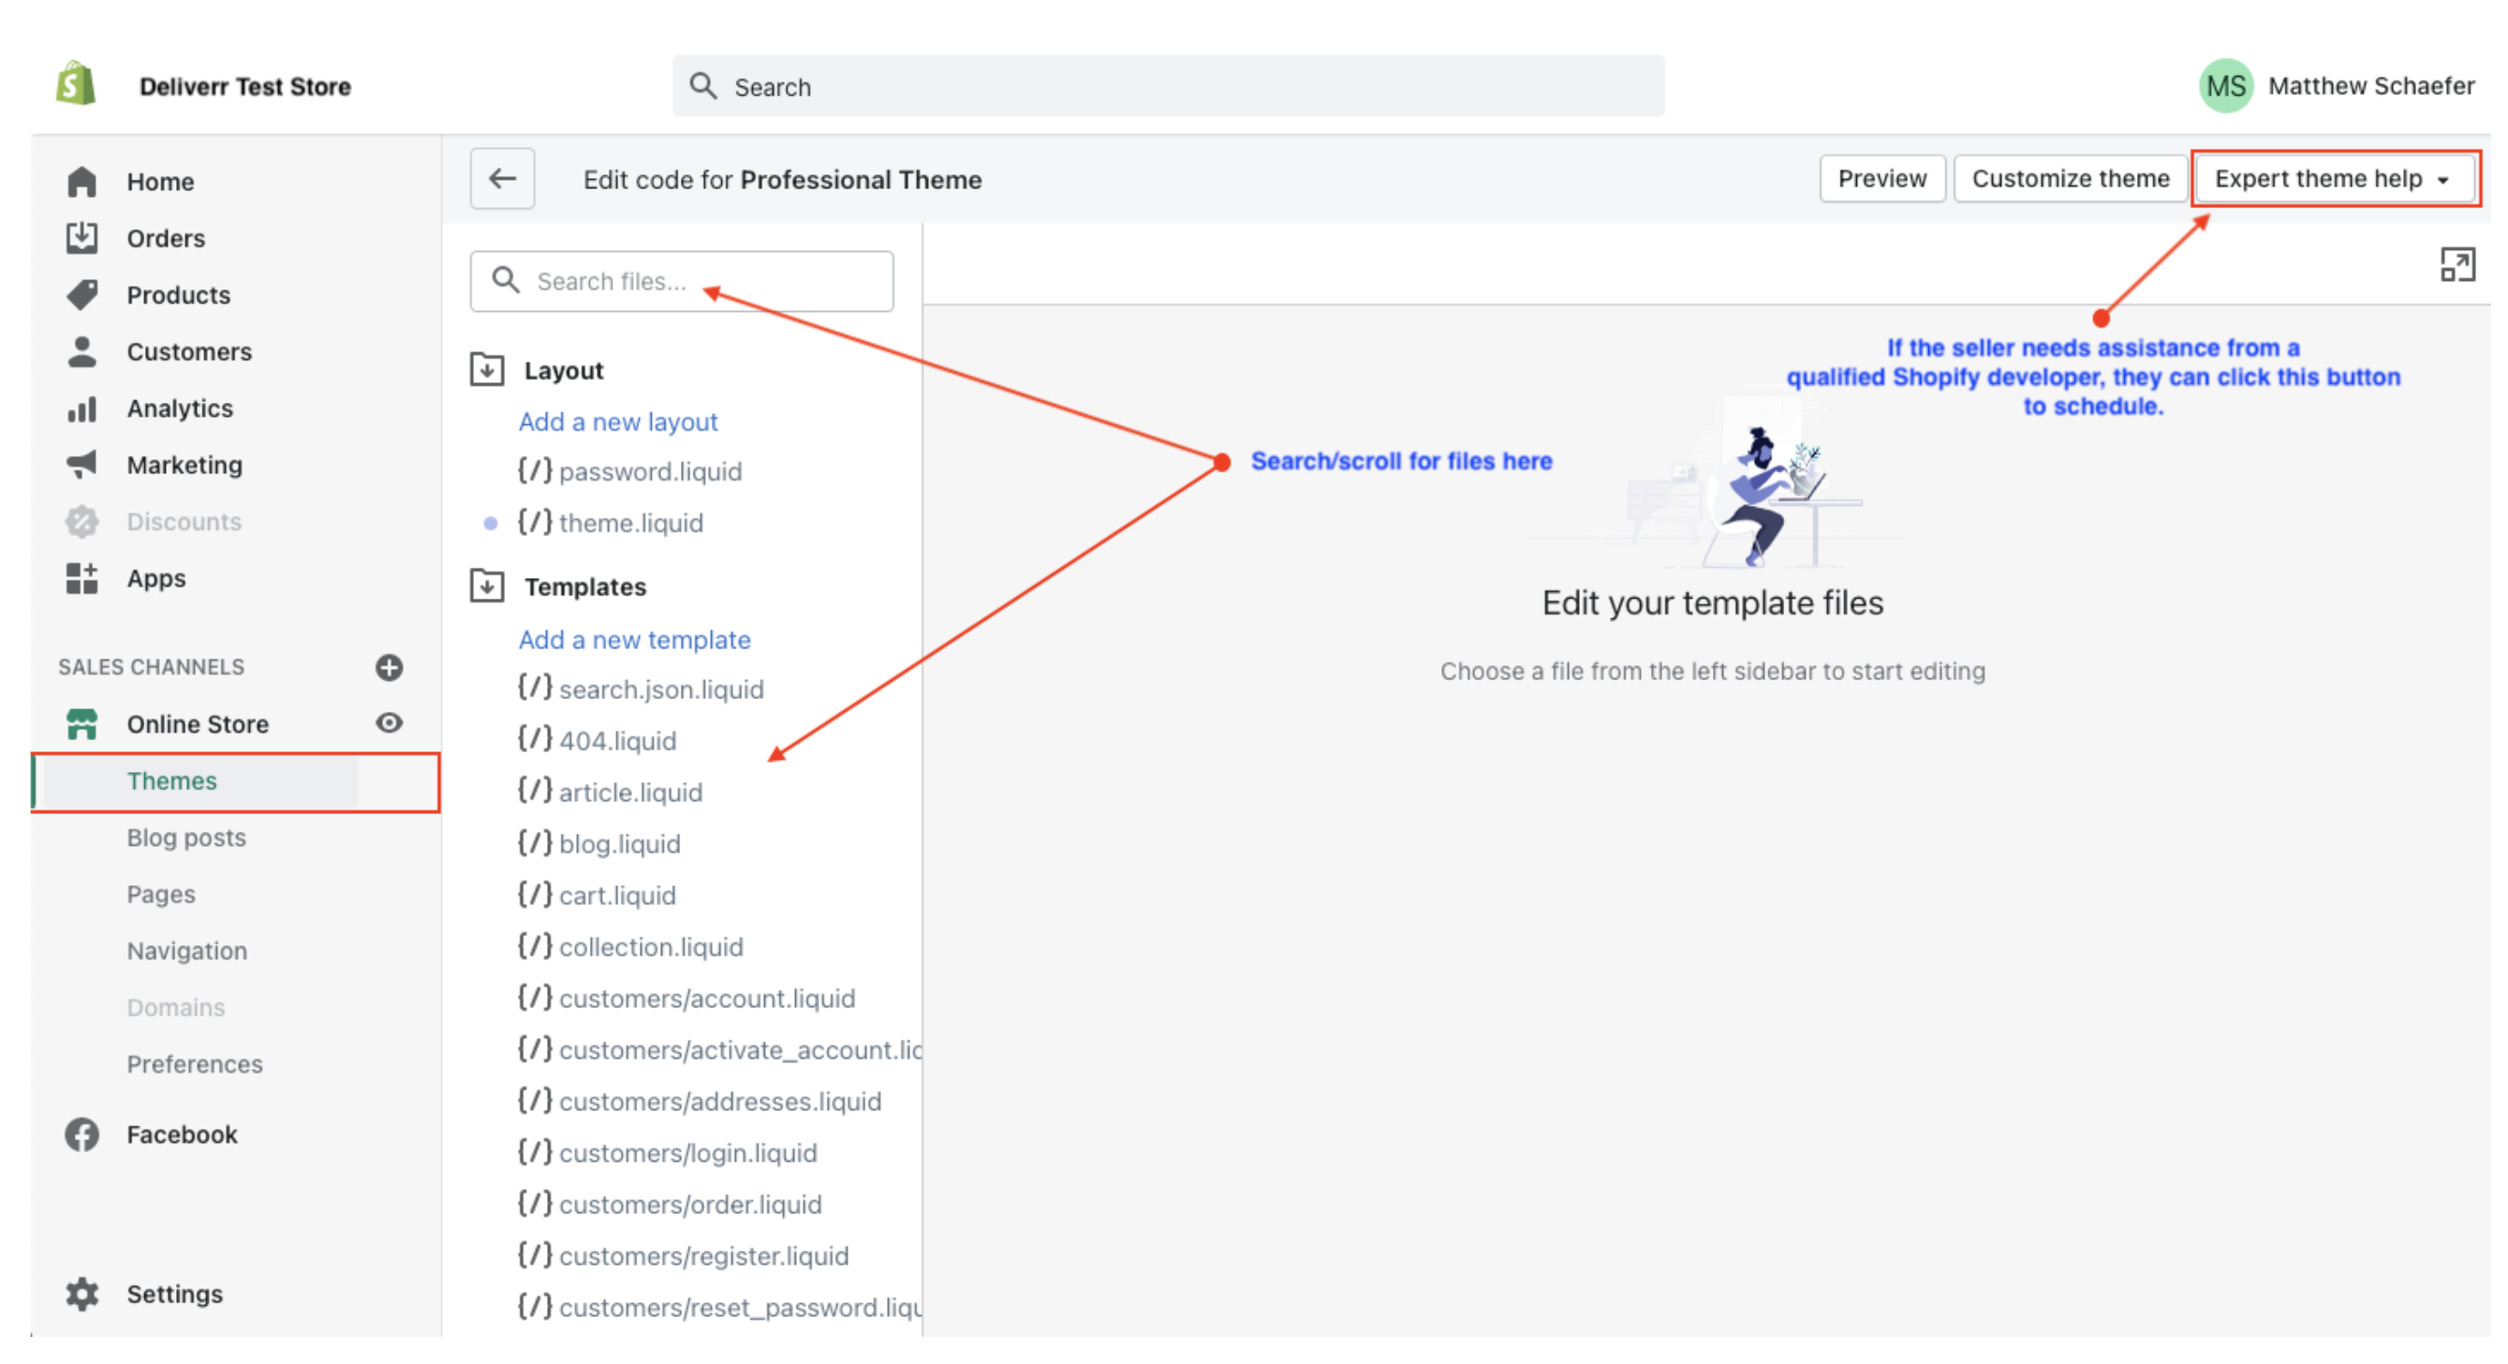The image size is (2508, 1364).
Task: Select the Products menu label
Action: pos(178,295)
